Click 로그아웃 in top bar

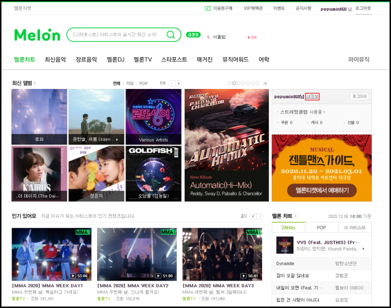click(x=363, y=9)
